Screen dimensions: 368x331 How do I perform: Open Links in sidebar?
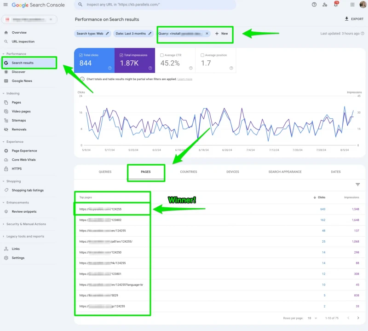tap(16, 249)
